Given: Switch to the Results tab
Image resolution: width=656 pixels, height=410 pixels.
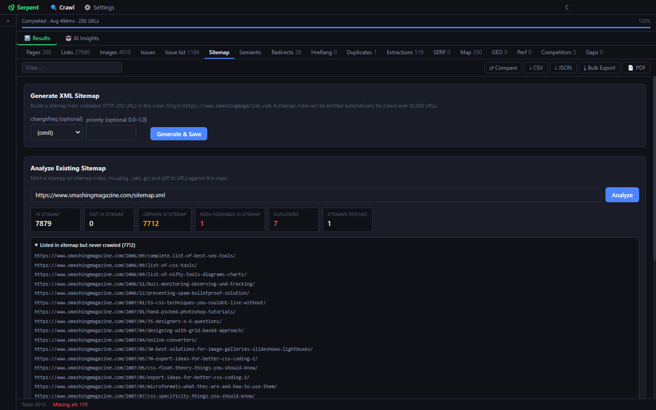Looking at the screenshot, I should (37, 38).
